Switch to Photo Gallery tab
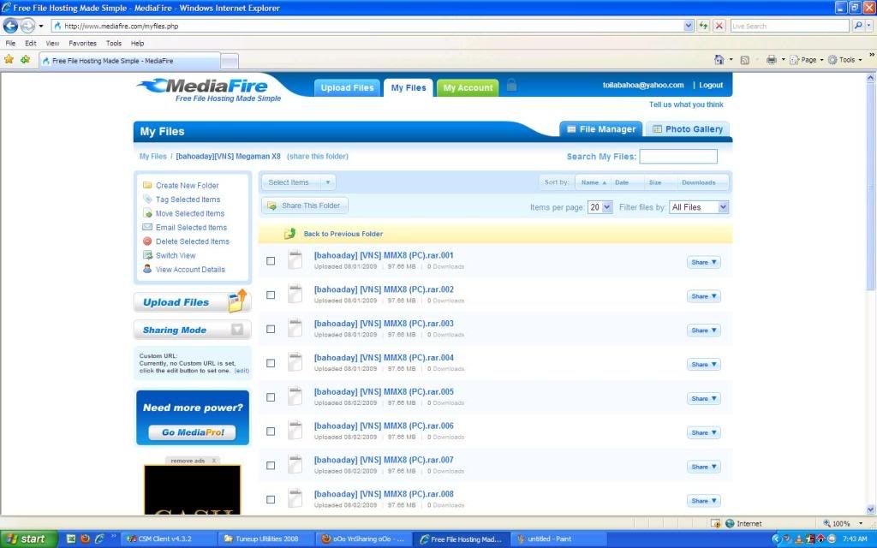 688,129
